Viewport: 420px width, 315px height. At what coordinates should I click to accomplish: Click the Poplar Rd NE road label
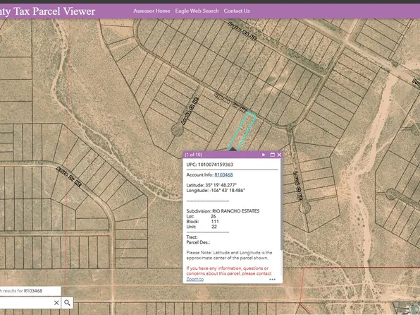click(242, 31)
